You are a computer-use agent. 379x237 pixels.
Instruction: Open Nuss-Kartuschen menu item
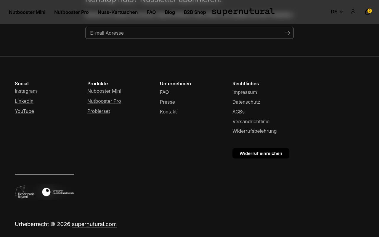tap(118, 12)
